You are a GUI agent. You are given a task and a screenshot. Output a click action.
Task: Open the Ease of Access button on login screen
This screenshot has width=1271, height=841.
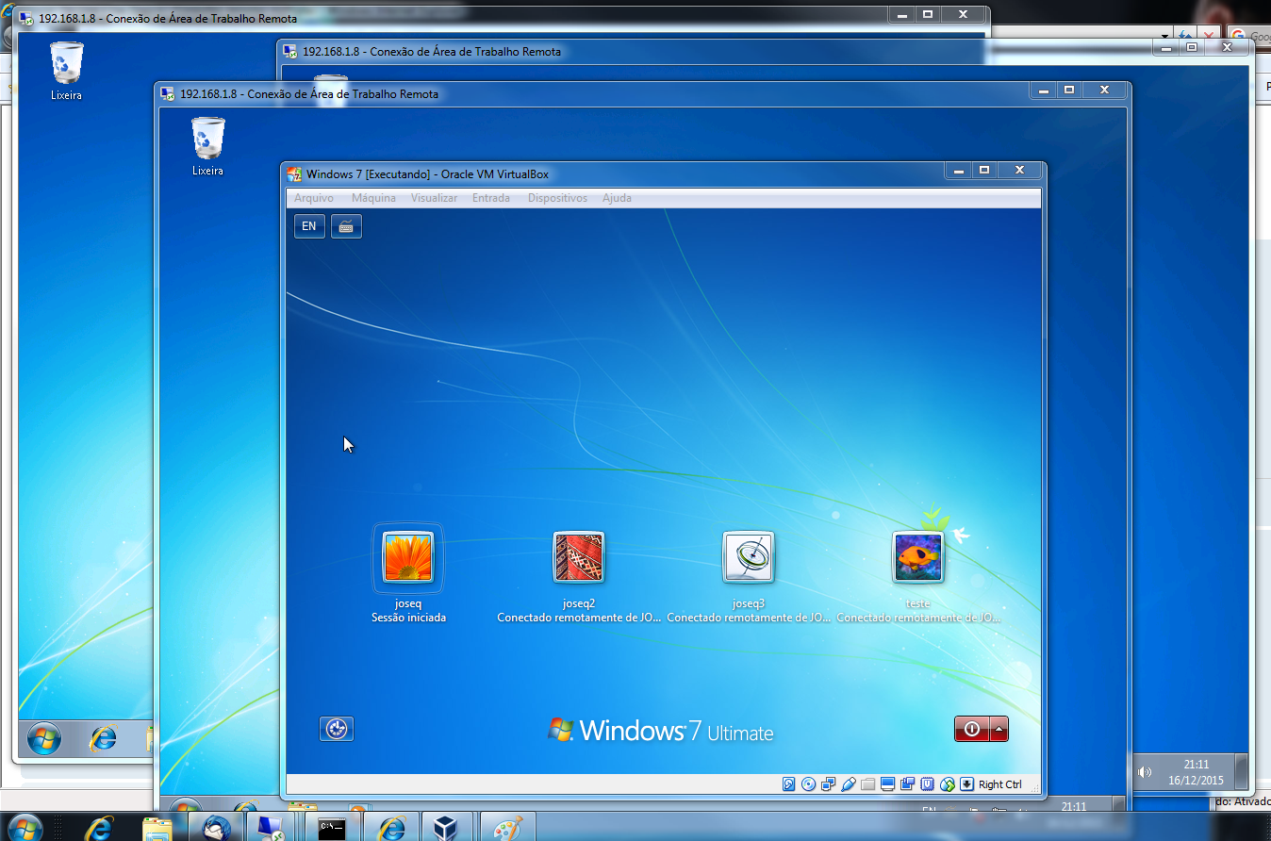pyautogui.click(x=337, y=729)
